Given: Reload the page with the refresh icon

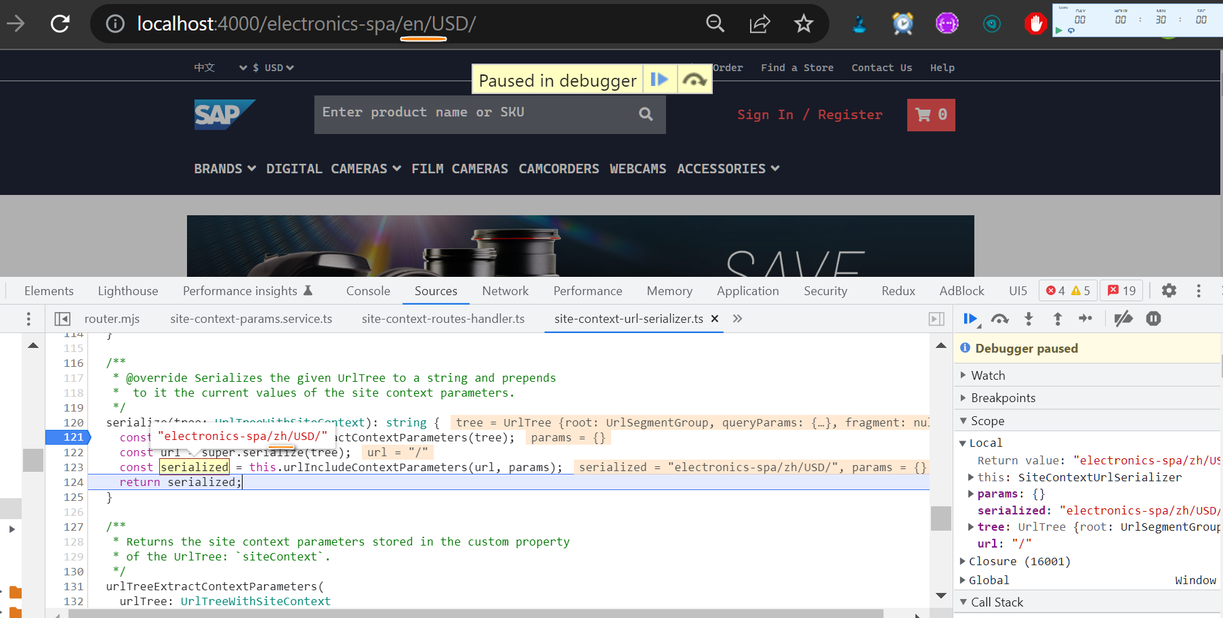Looking at the screenshot, I should pyautogui.click(x=60, y=24).
